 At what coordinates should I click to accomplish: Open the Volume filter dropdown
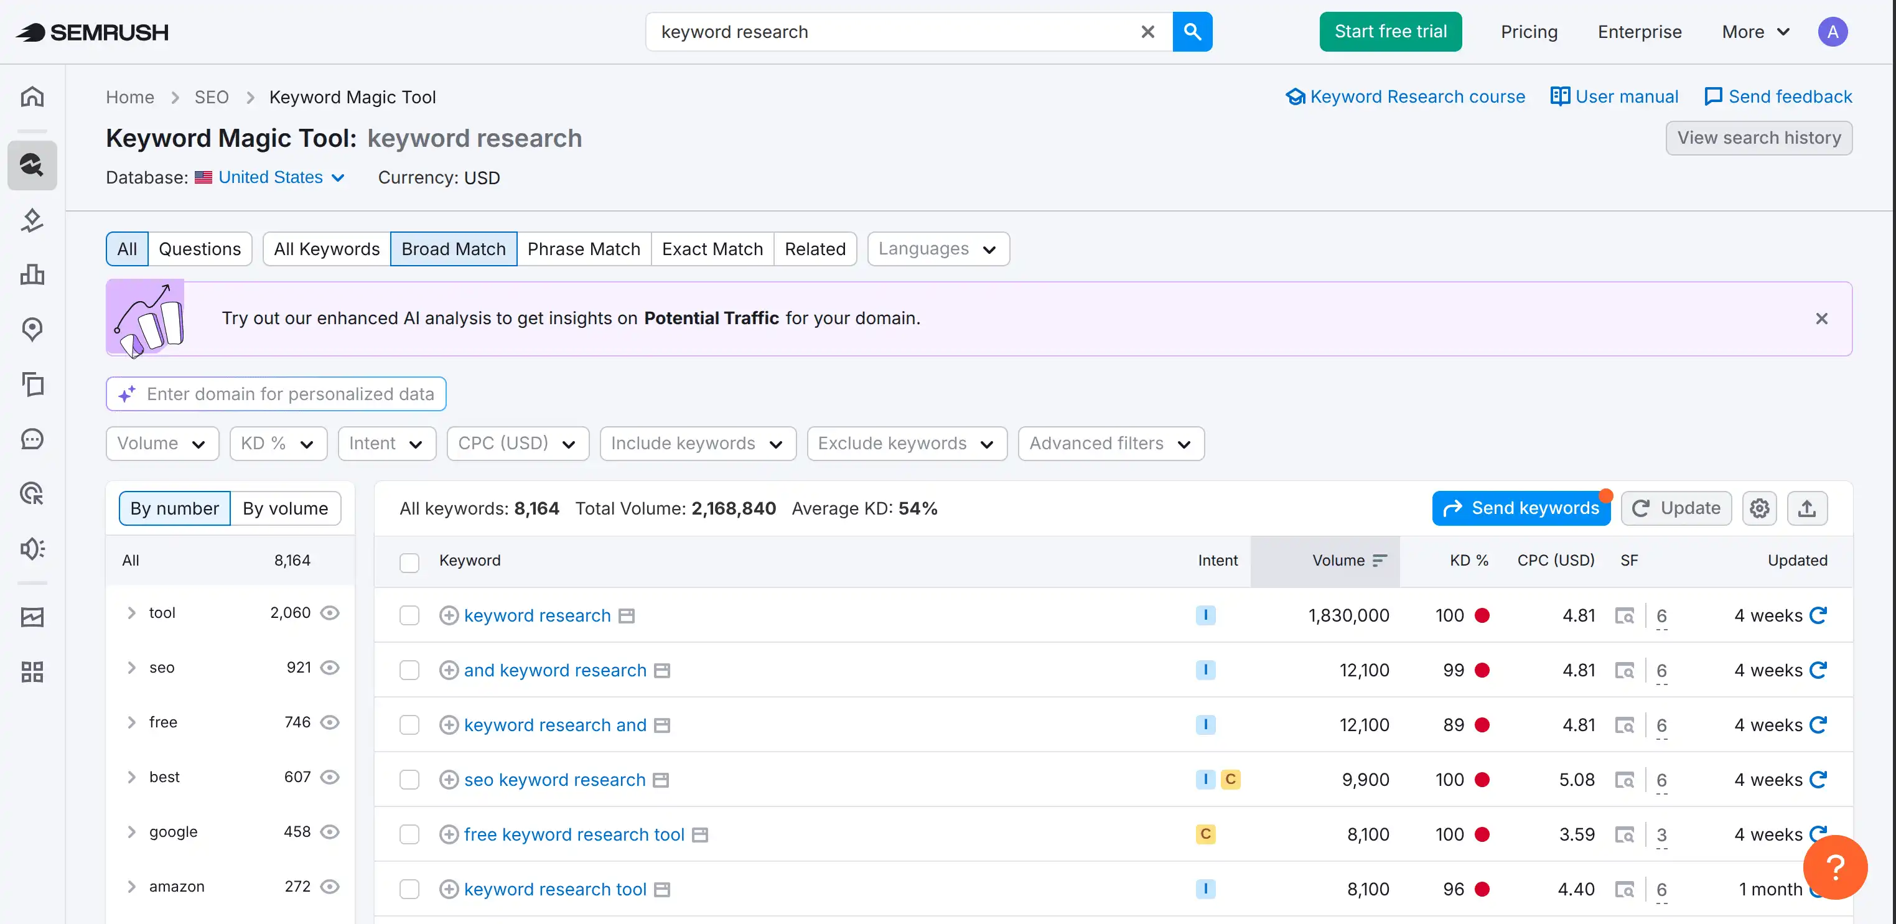pyautogui.click(x=162, y=442)
